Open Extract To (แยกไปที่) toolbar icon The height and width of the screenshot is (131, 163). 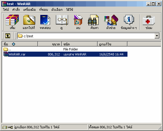(x=29, y=20)
